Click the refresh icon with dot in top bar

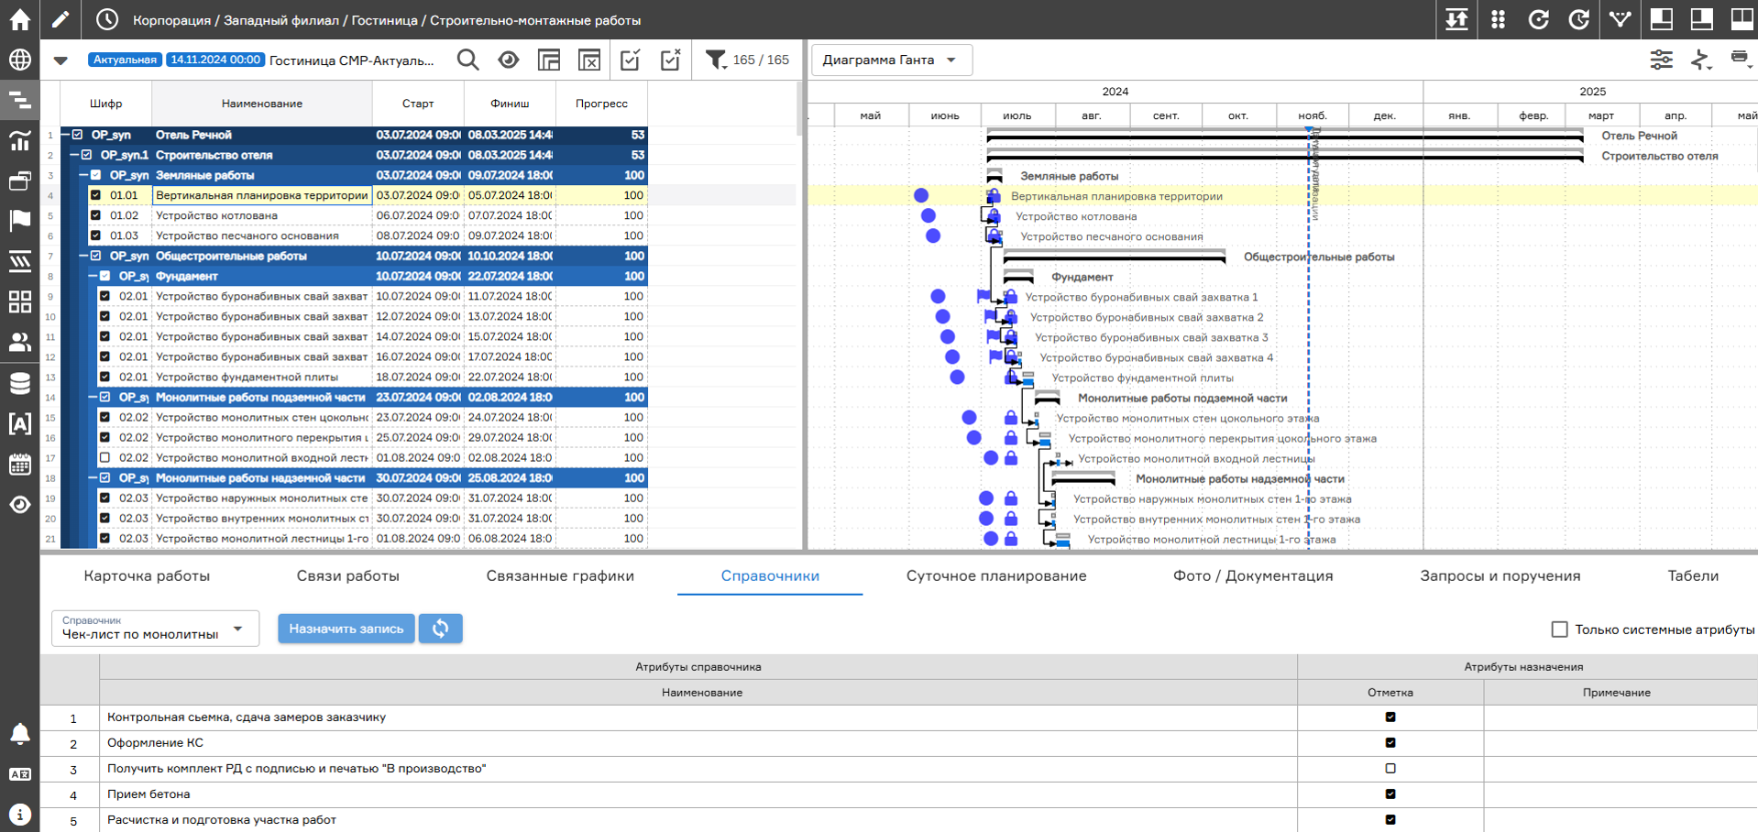1538,19
